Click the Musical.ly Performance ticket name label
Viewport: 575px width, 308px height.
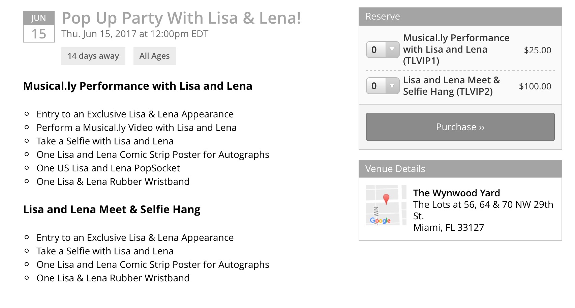[456, 49]
